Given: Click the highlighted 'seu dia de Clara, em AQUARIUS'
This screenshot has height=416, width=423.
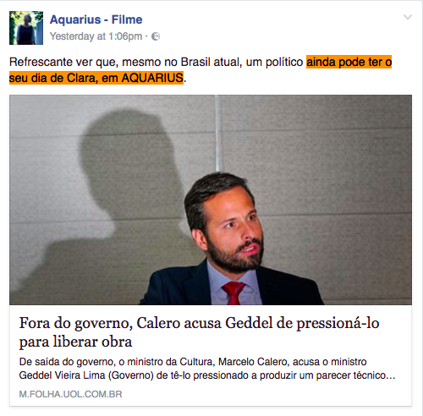Looking at the screenshot, I should pos(96,78).
